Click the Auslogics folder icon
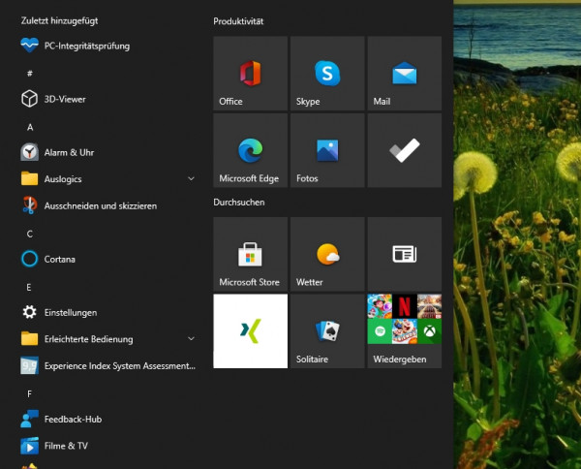 tap(29, 179)
